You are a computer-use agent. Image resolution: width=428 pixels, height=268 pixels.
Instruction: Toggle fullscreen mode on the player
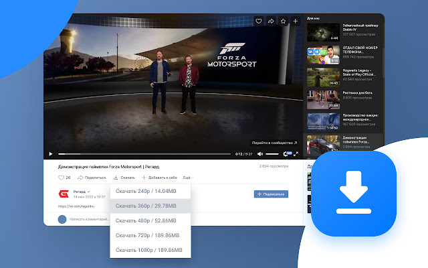click(x=296, y=154)
